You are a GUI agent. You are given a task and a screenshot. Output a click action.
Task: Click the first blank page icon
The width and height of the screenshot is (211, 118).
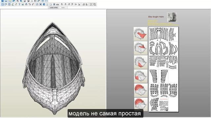click(x=47, y=4)
